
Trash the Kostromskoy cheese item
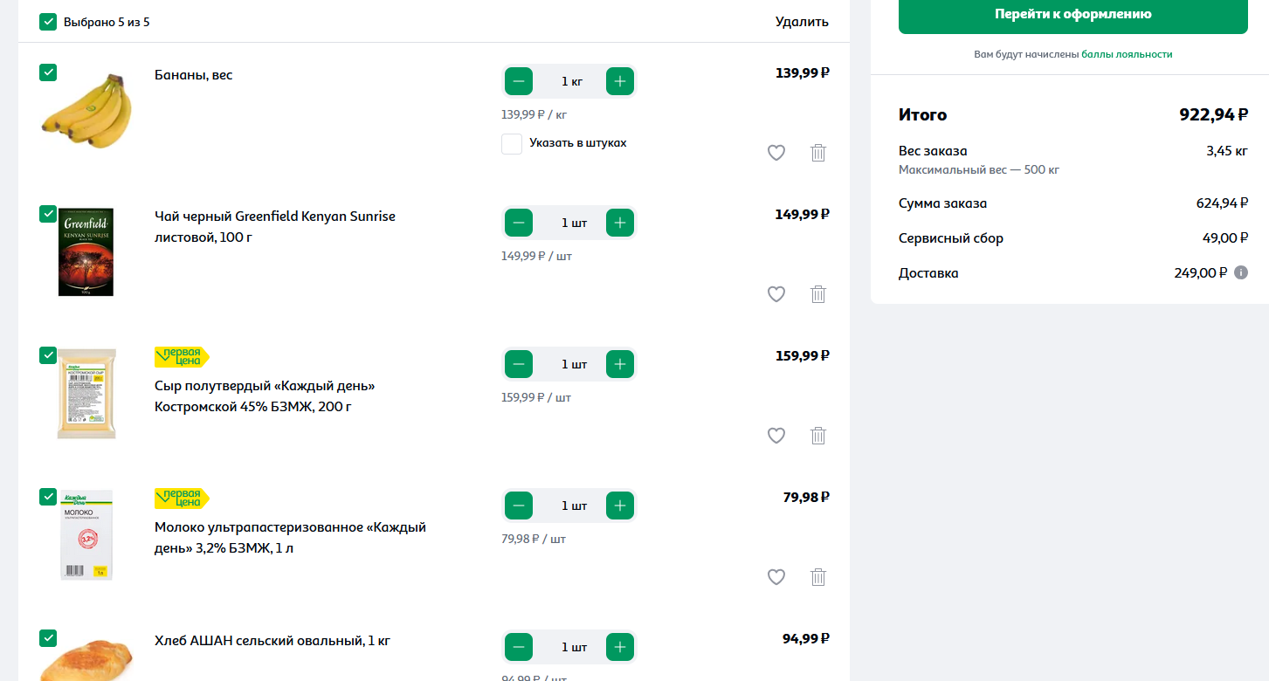click(x=818, y=436)
